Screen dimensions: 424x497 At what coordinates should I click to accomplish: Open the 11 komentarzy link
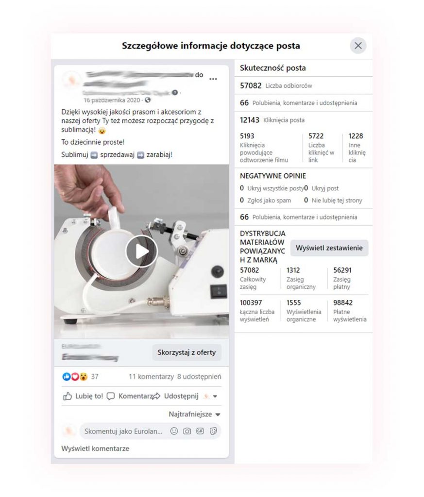(151, 377)
